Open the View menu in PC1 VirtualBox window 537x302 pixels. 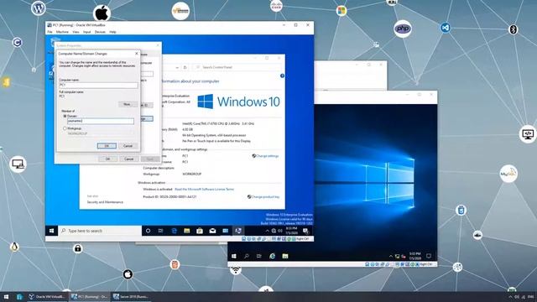pos(76,32)
